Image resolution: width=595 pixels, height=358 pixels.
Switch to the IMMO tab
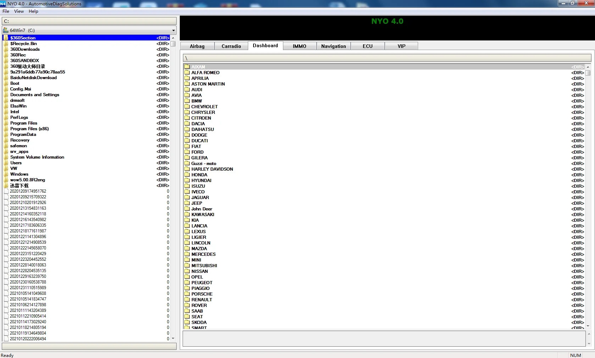[300, 46]
